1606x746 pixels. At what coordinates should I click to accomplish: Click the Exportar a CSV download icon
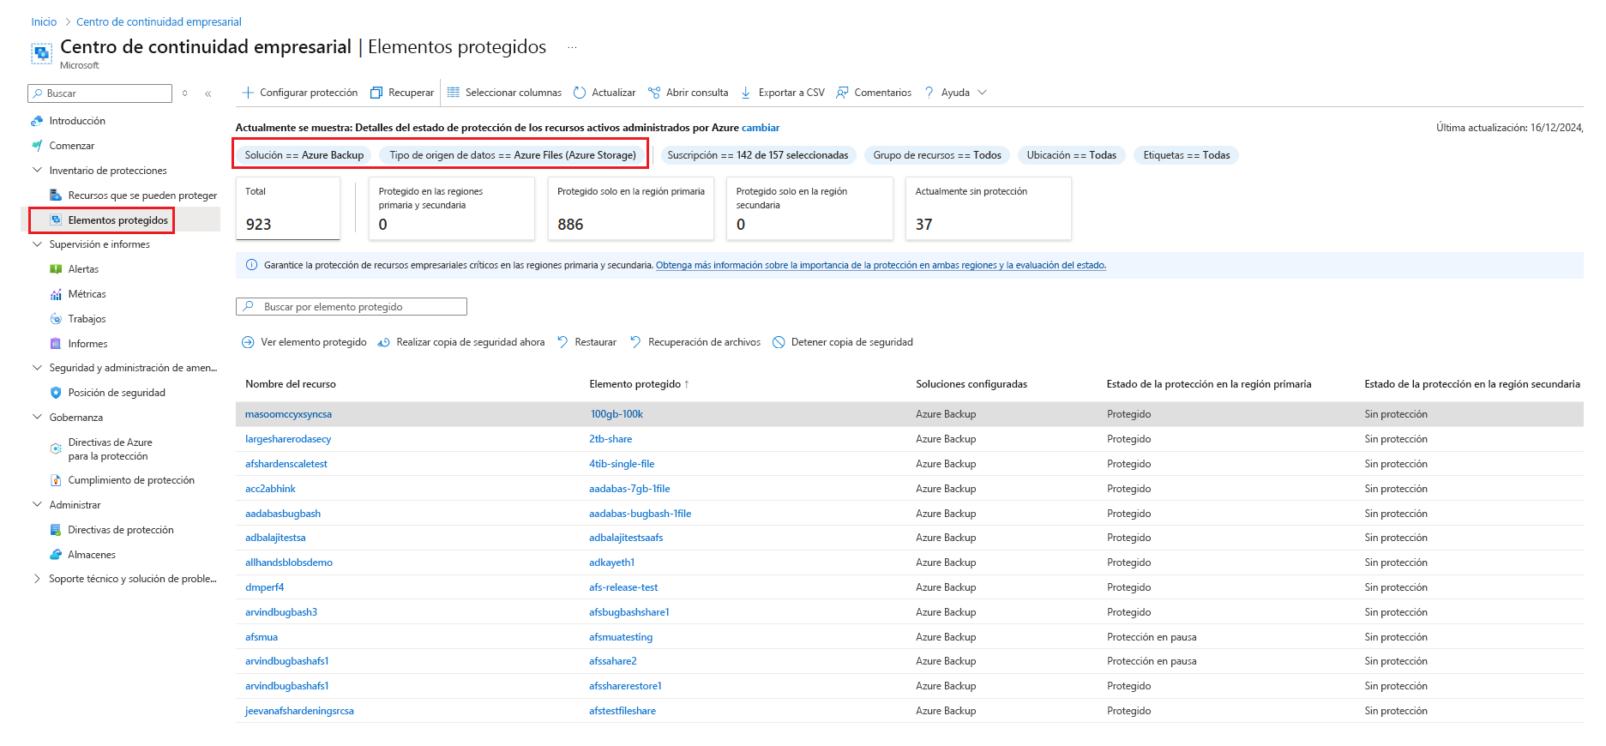click(x=746, y=93)
